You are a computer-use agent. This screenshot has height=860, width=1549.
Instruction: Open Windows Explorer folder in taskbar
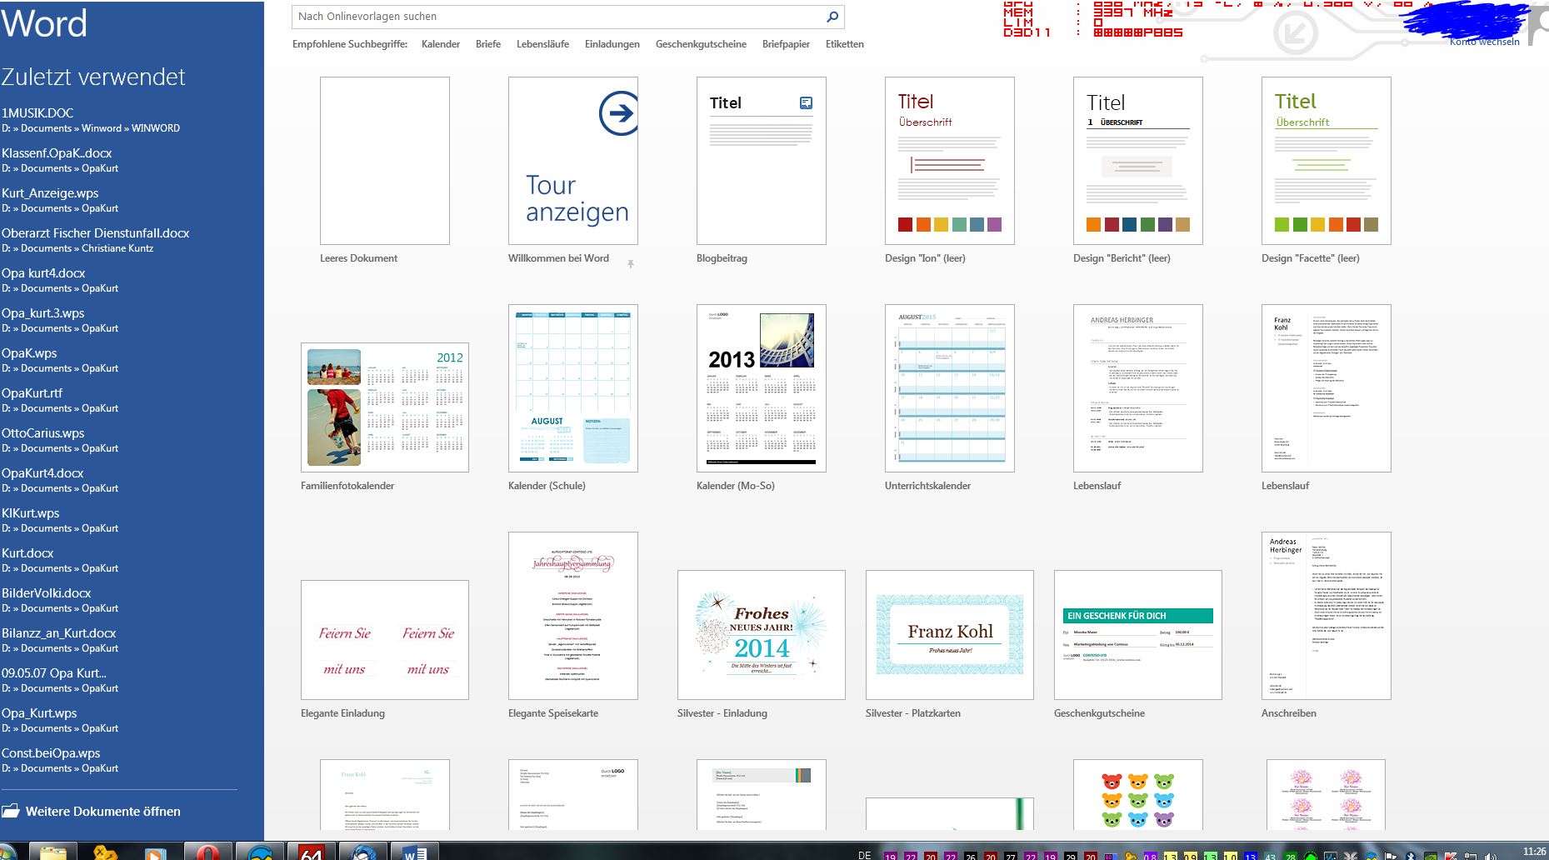coord(52,852)
